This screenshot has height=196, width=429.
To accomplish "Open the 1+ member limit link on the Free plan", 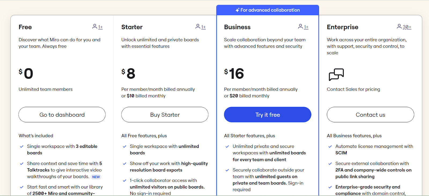I will tap(100, 27).
